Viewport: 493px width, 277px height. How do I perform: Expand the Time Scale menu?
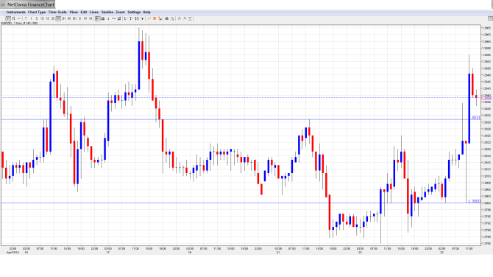[57, 12]
